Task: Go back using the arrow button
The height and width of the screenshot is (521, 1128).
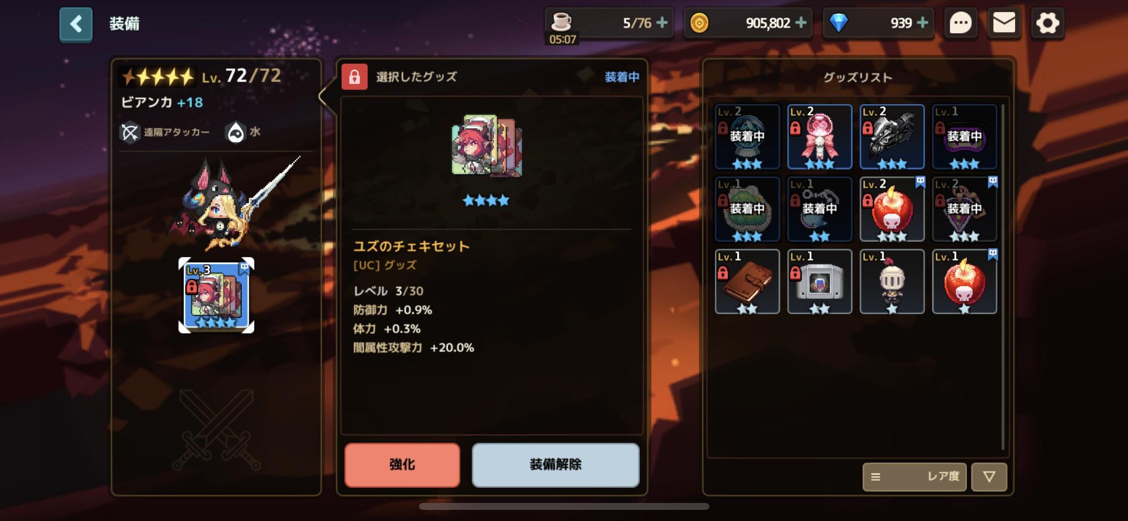Action: tap(76, 24)
